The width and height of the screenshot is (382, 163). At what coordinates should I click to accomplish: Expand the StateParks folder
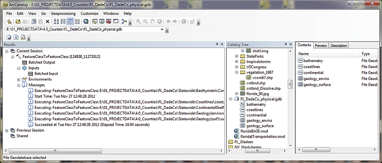[x=237, y=56]
